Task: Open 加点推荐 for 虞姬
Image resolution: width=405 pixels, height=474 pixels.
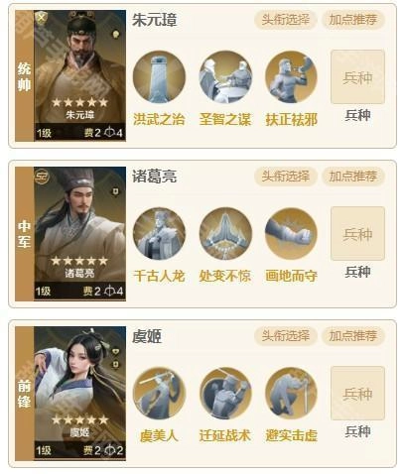Action: pos(353,336)
